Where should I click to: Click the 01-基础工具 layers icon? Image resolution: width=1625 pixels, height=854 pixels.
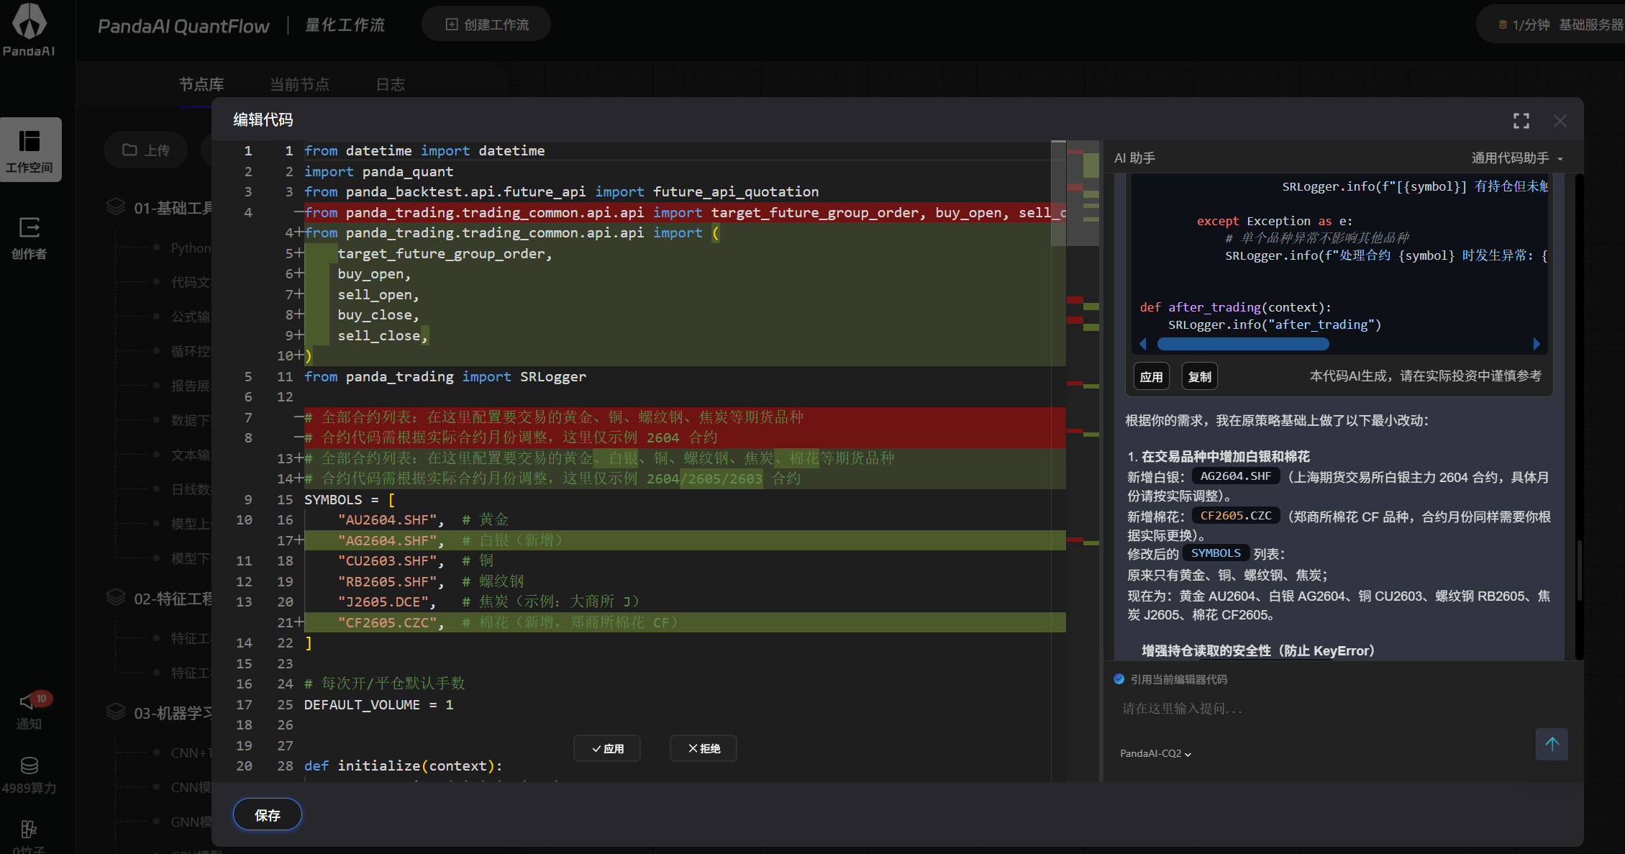[116, 207]
